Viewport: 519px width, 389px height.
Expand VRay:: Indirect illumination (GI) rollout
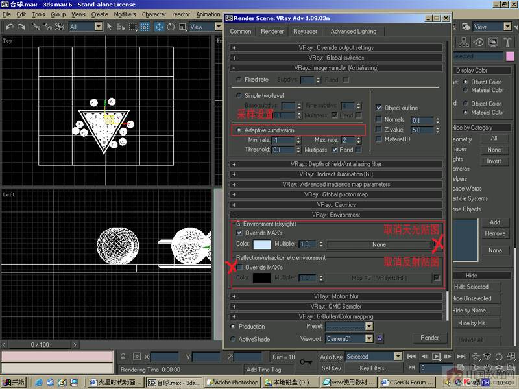coord(336,174)
